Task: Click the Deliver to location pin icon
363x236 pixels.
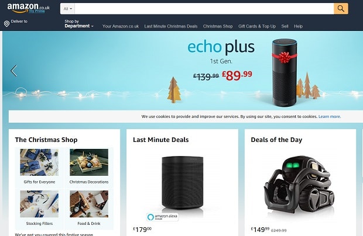Action: 6,23
